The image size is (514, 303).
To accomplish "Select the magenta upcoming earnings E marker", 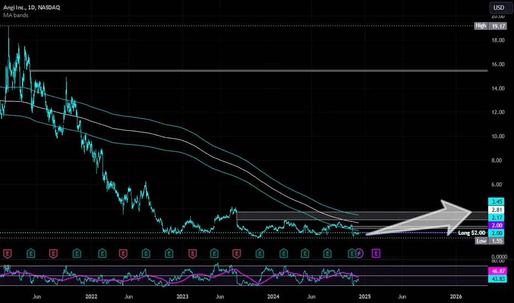I will (376, 253).
